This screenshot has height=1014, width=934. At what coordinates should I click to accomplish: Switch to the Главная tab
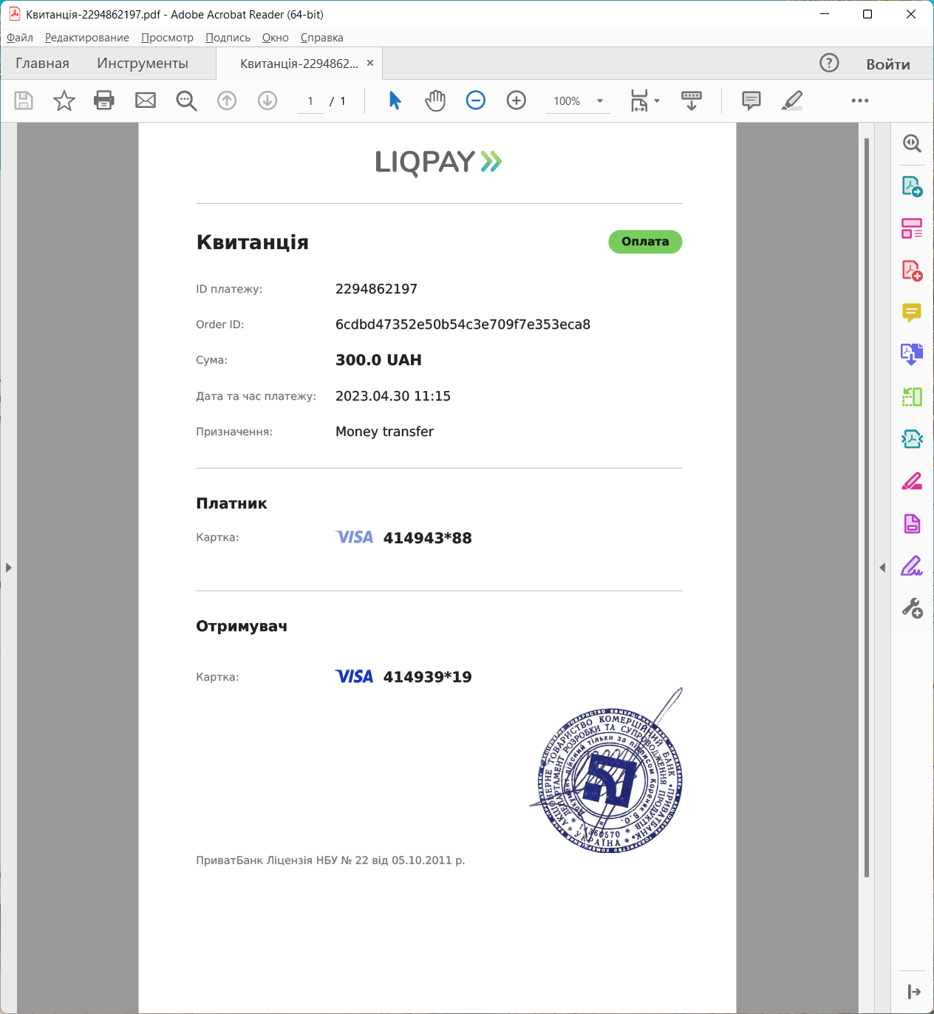click(42, 64)
